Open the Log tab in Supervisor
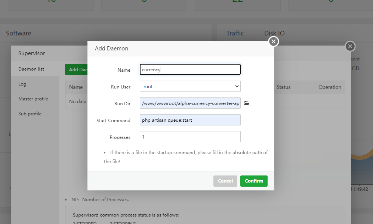Viewport: 373px width, 224px height. click(22, 84)
